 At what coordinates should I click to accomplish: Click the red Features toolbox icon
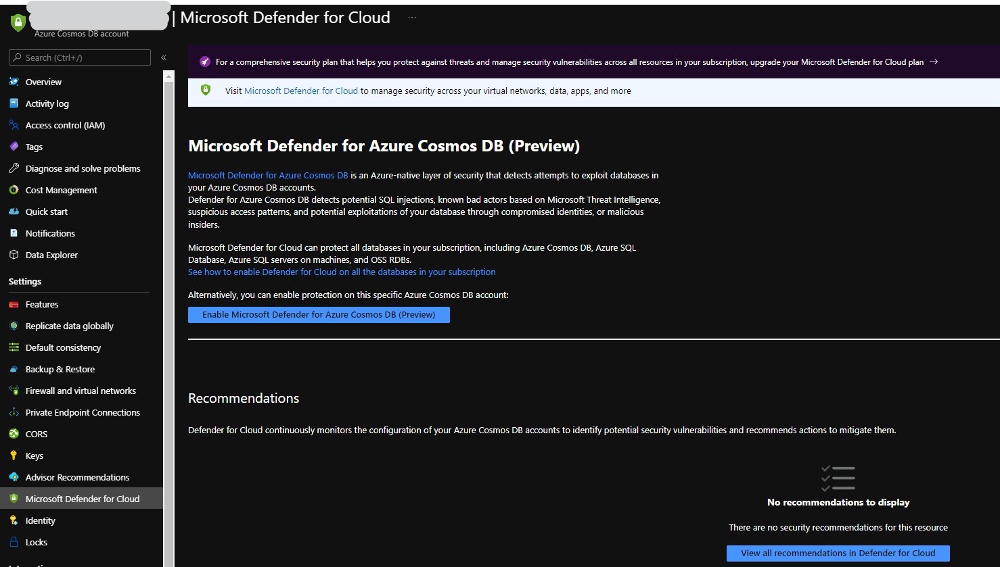point(14,304)
